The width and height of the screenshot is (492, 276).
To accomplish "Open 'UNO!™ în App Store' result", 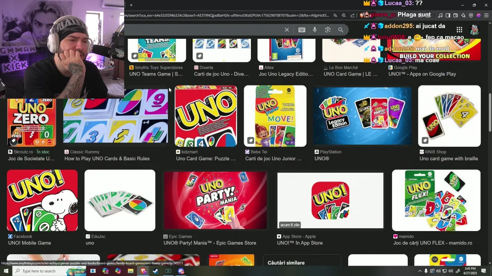I will tap(300, 243).
